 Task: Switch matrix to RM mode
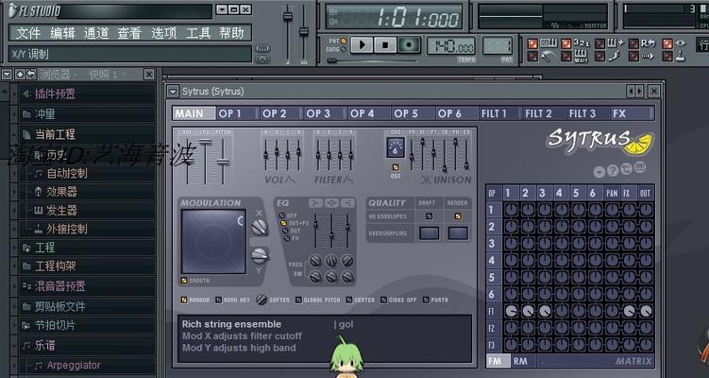(520, 361)
